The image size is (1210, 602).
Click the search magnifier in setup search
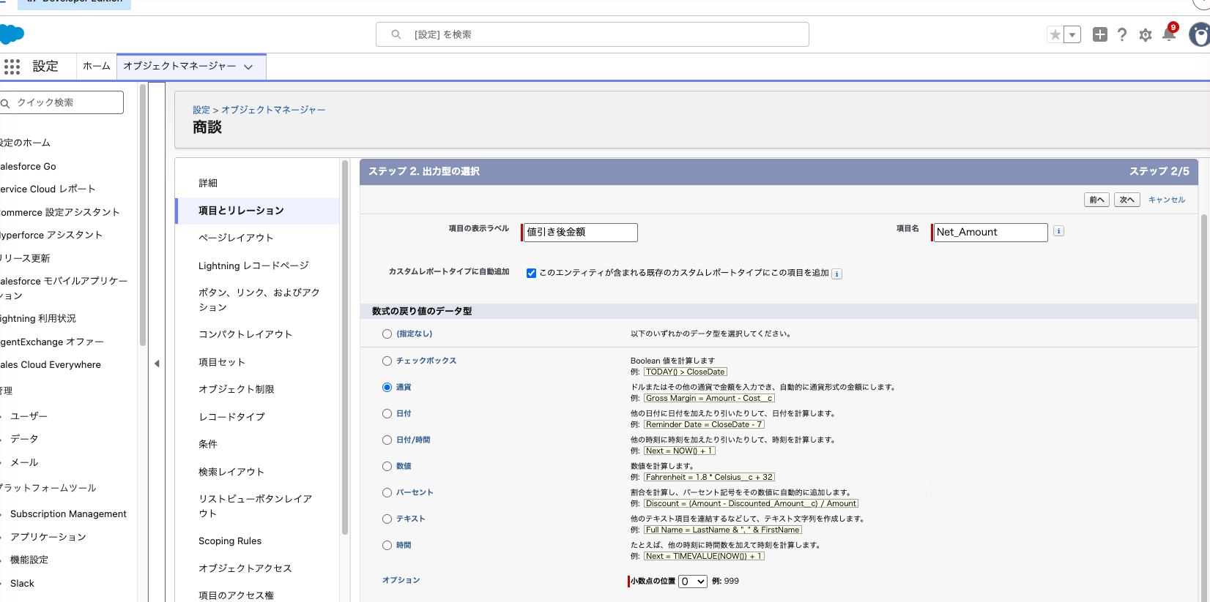tap(396, 34)
